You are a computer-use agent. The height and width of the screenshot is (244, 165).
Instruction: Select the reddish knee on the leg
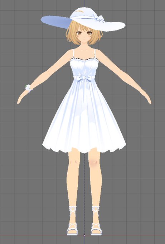point(93,163)
